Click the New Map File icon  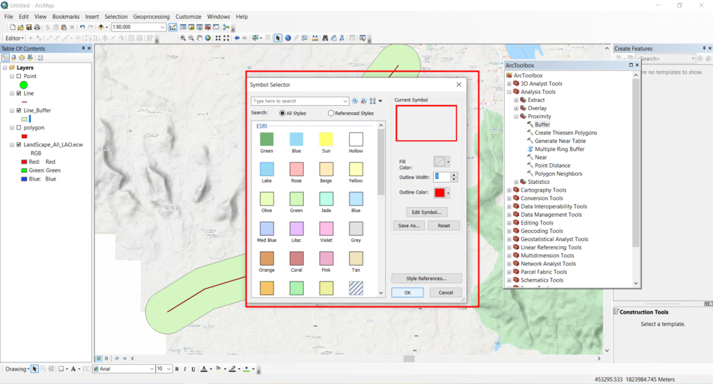tap(13, 27)
